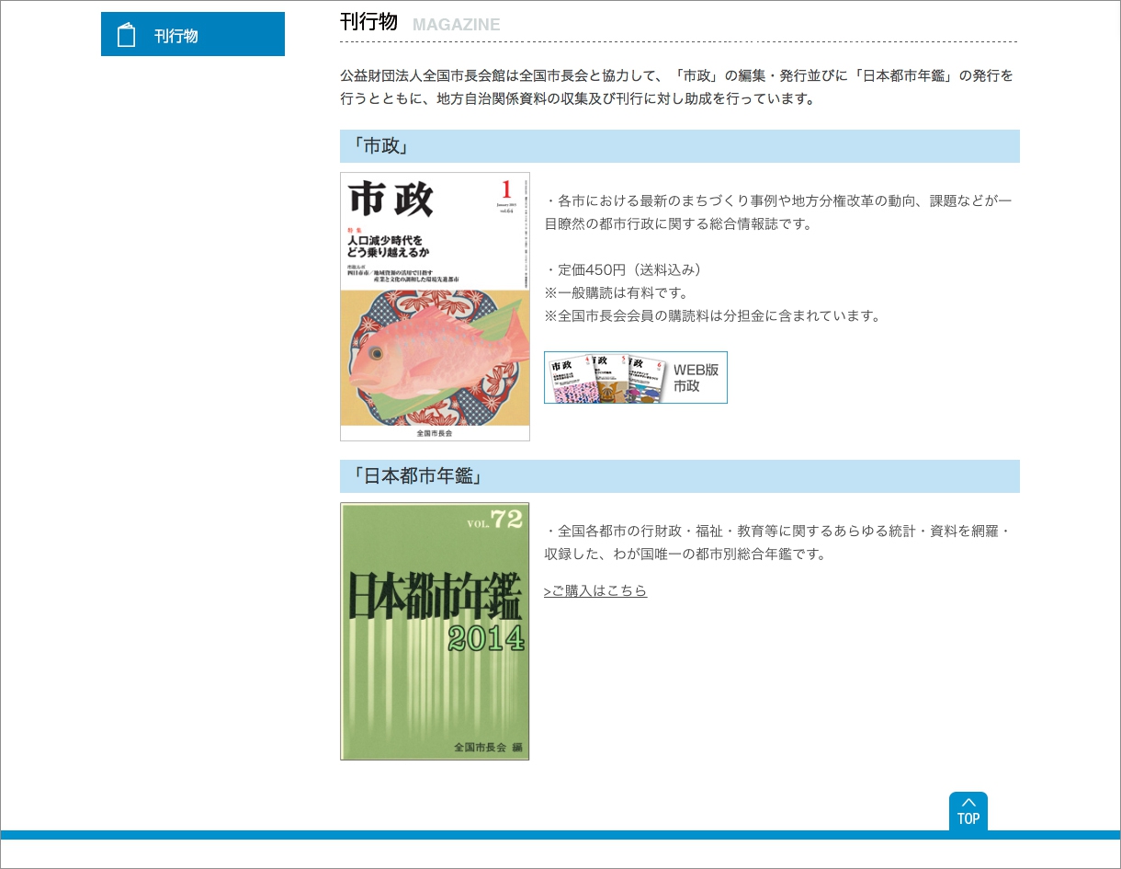Click the fish illustration on 市政 cover
Viewport: 1121px width, 869px height.
(432, 354)
